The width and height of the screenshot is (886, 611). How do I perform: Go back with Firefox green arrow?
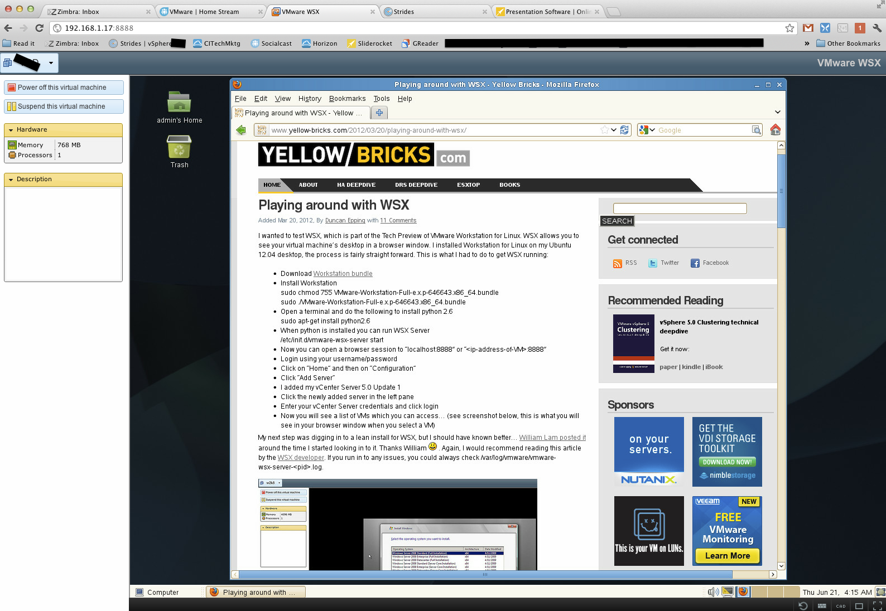pos(241,130)
